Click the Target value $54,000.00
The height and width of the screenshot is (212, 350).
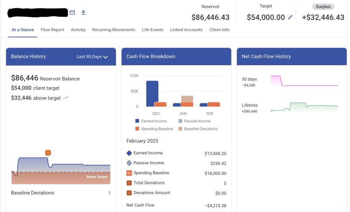pyautogui.click(x=266, y=17)
